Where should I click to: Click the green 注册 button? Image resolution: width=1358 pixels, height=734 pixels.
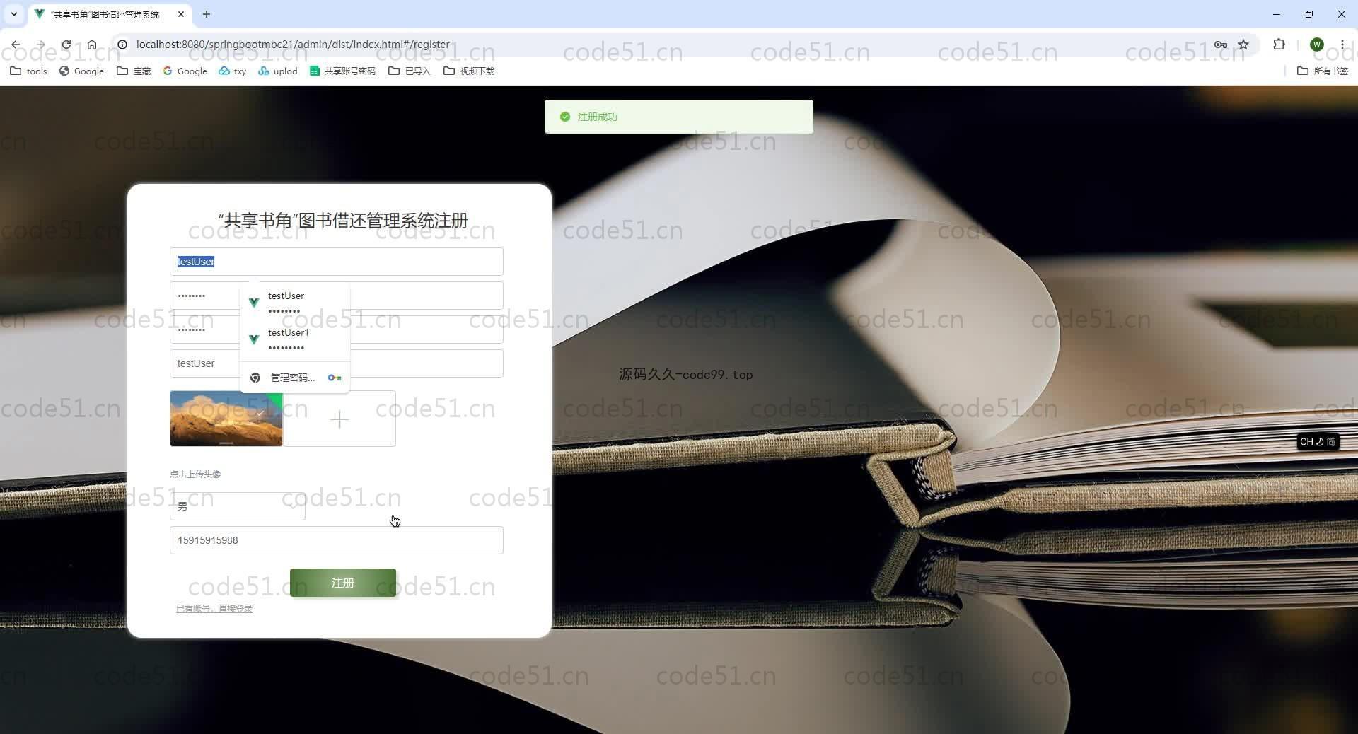point(343,583)
